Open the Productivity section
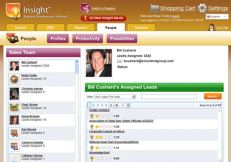Image resolution: width=231 pixels, height=162 pixels. (x=88, y=39)
